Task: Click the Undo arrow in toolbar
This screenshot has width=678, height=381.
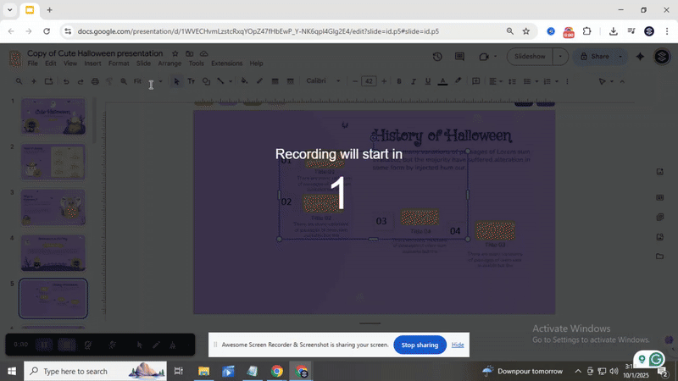Action: (x=66, y=81)
